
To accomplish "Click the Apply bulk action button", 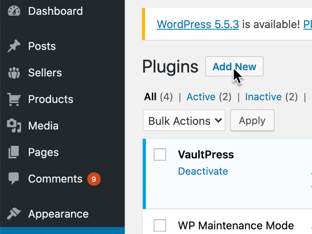I will (252, 121).
